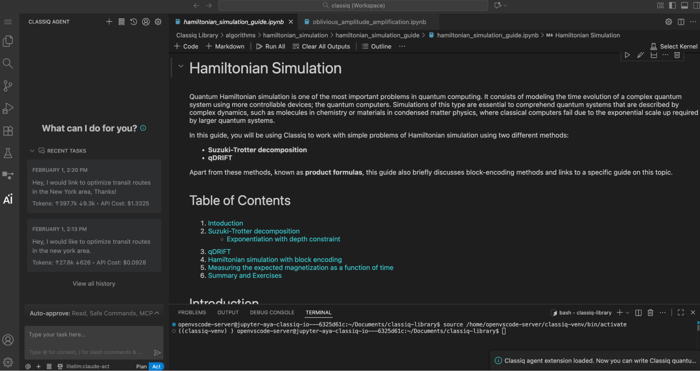Run all notebook cells

coord(271,46)
